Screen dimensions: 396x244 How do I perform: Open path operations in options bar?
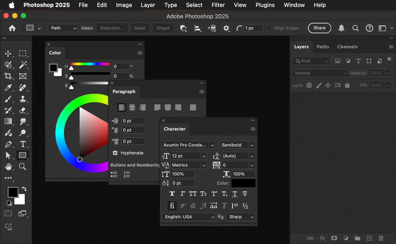(183, 28)
